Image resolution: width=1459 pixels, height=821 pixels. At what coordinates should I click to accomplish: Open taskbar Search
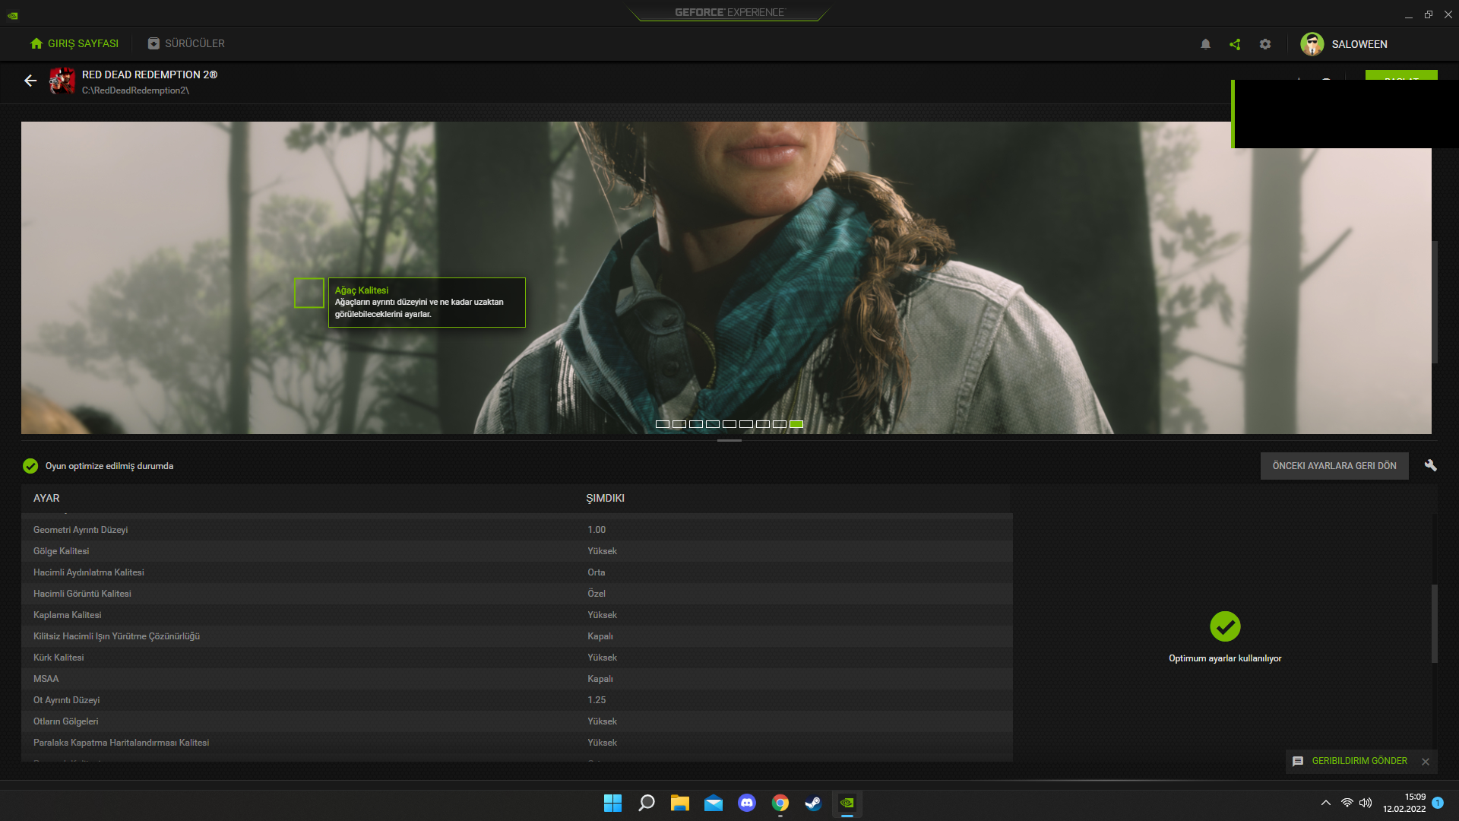pyautogui.click(x=647, y=804)
